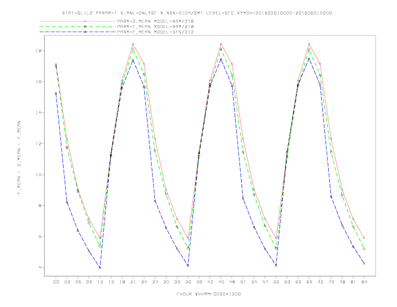
Task: Click x-axis tick label 51
Action: point(243,282)
